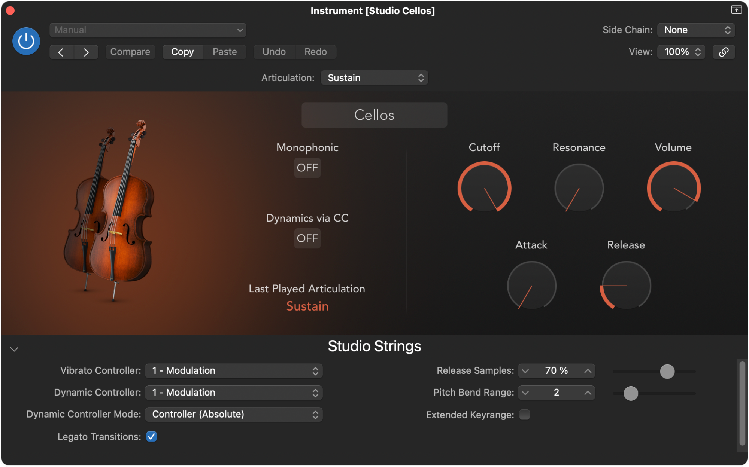Click the Copy button

(x=183, y=52)
